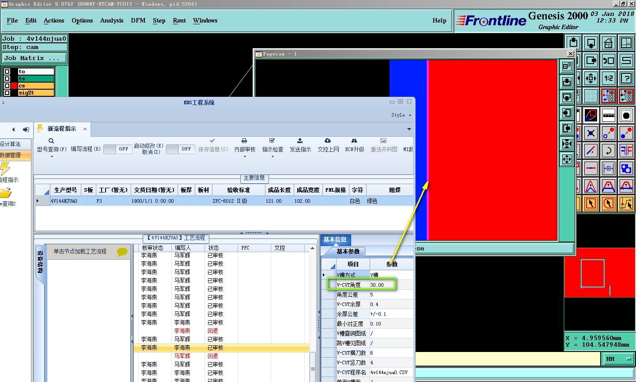Open the Style dropdown

click(401, 115)
